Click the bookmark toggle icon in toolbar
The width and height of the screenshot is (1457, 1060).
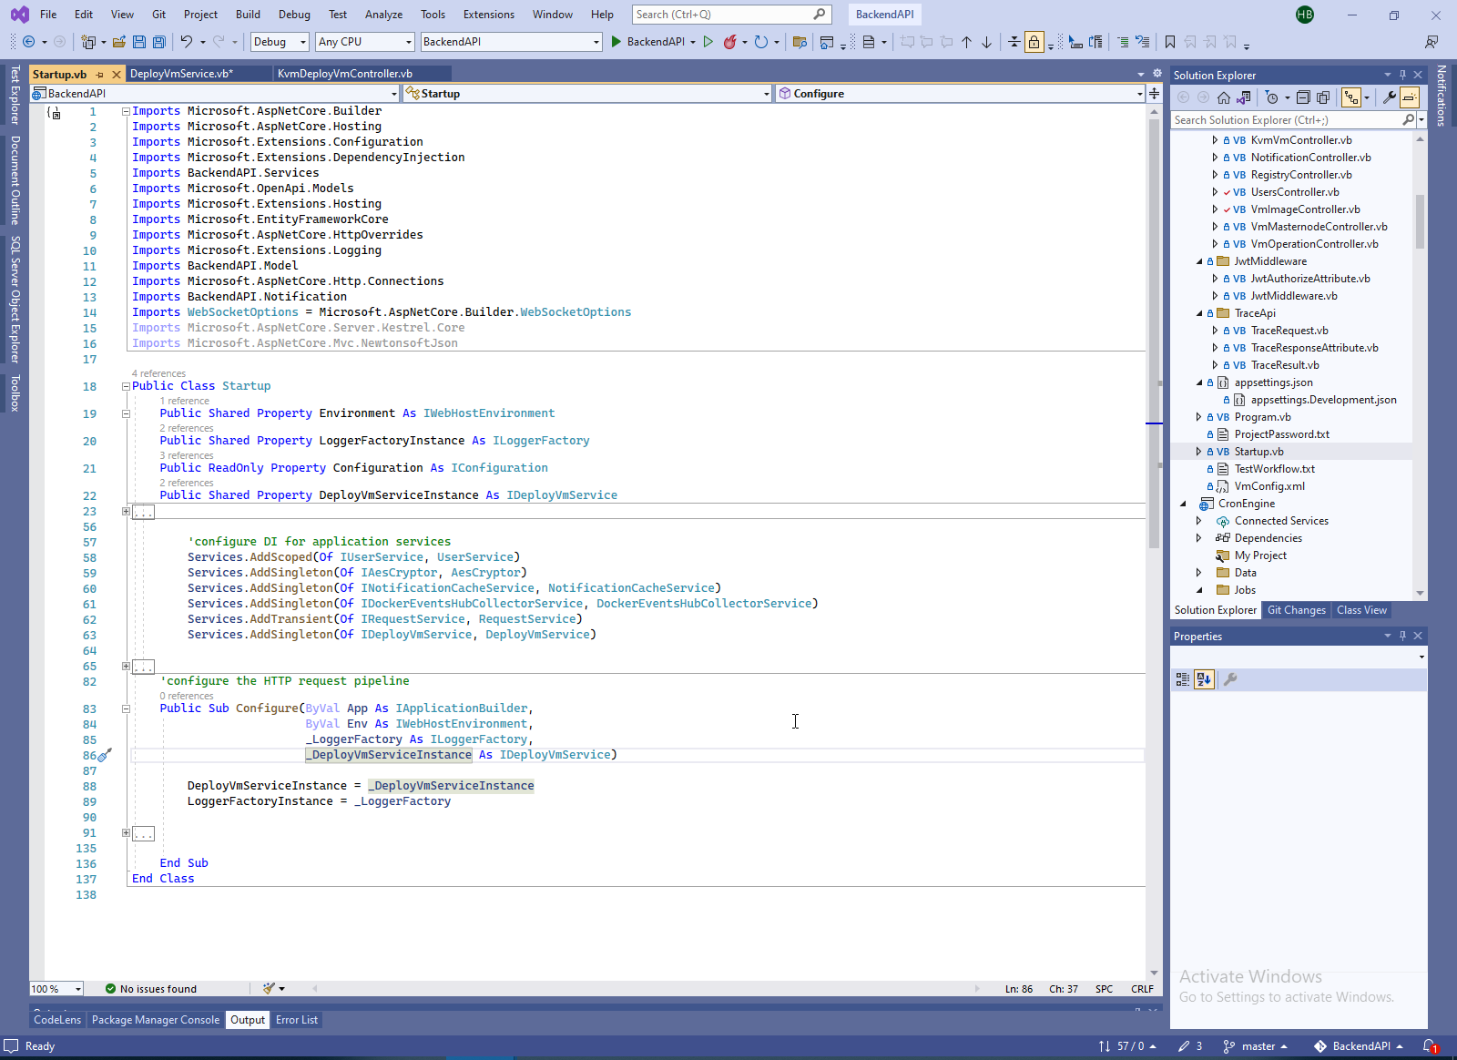click(x=1170, y=42)
